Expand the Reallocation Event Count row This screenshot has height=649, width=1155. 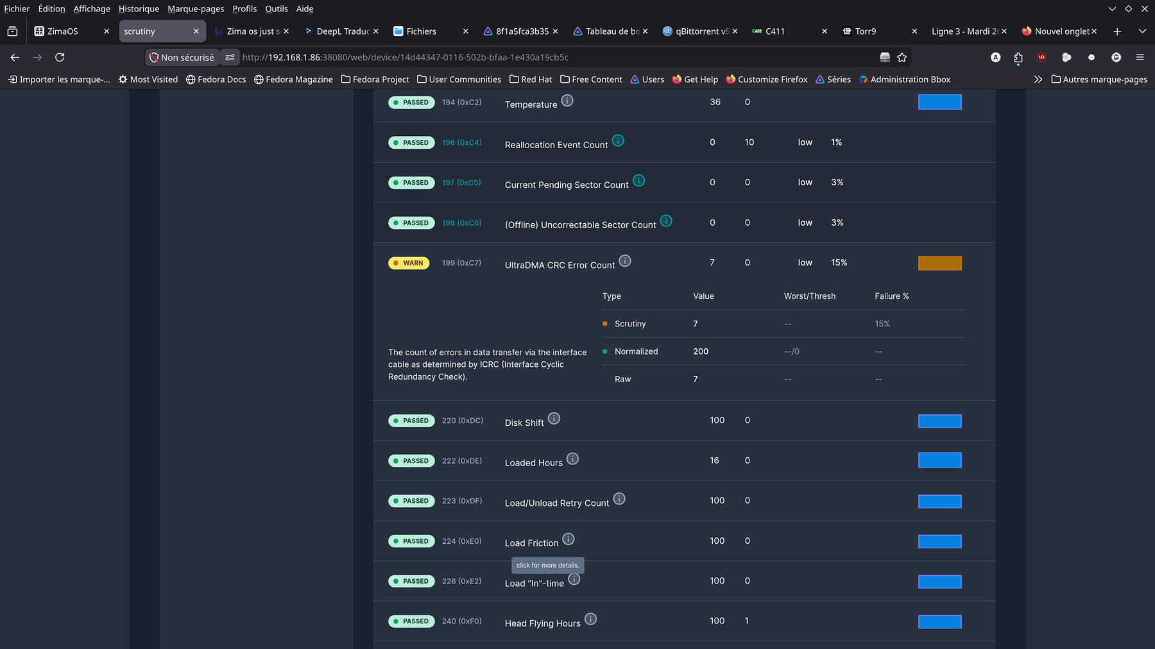coord(684,142)
